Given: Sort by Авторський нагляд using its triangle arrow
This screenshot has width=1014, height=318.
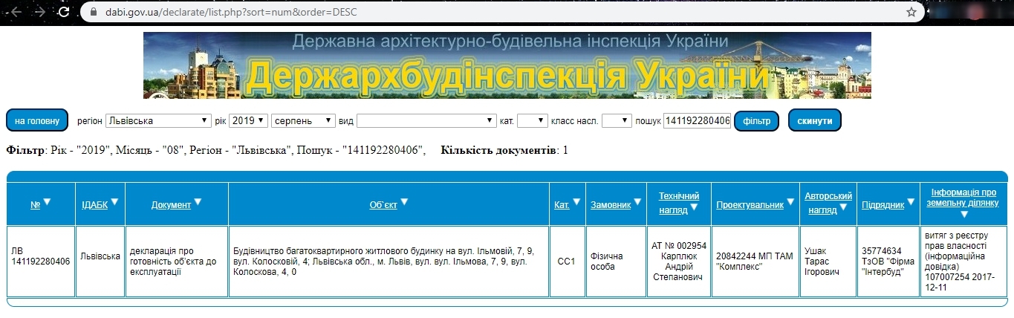Looking at the screenshot, I should point(843,207).
